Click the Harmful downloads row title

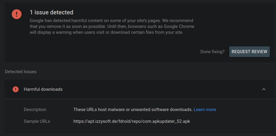[x=43, y=89]
